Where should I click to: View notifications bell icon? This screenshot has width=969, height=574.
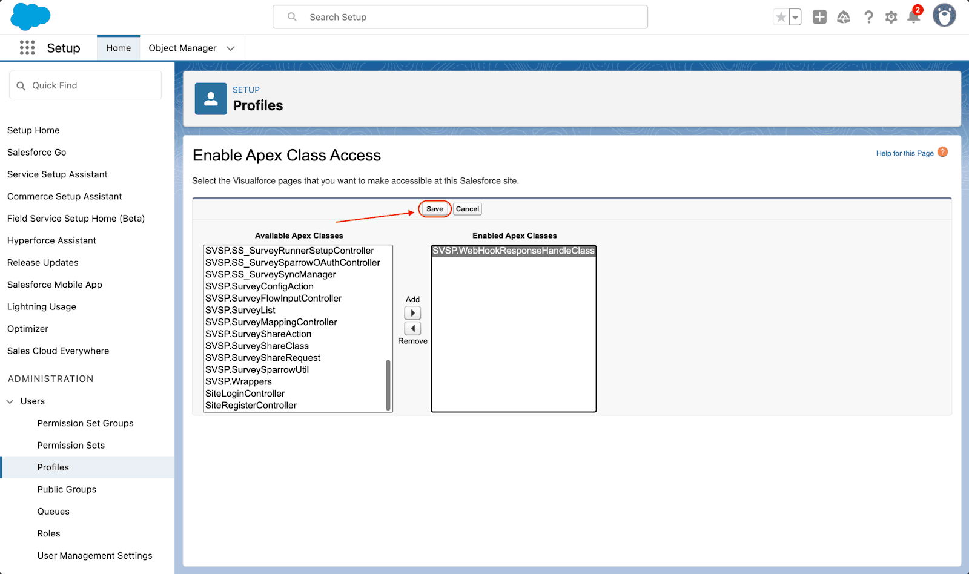pos(914,17)
